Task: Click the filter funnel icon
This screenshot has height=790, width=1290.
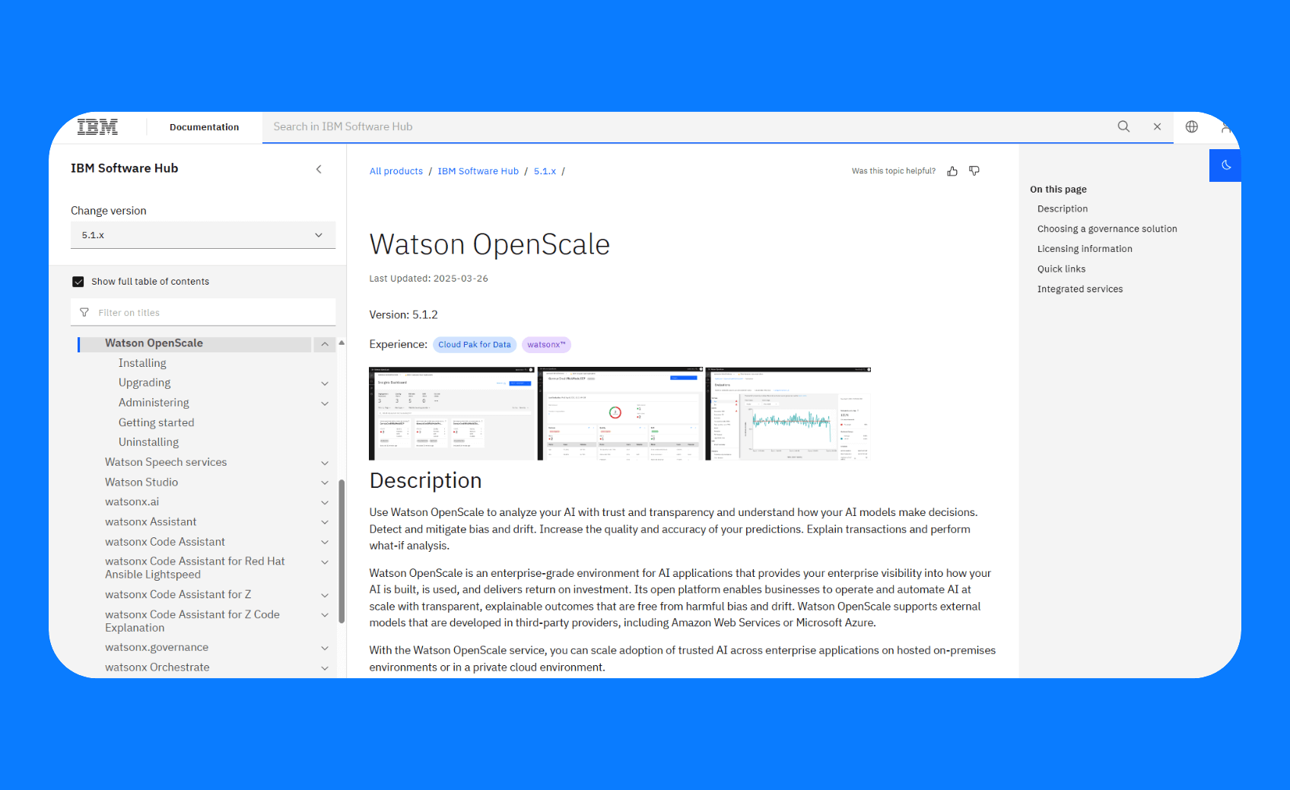Action: [84, 313]
